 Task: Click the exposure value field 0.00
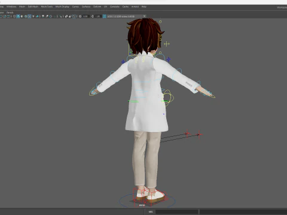tap(86, 16)
